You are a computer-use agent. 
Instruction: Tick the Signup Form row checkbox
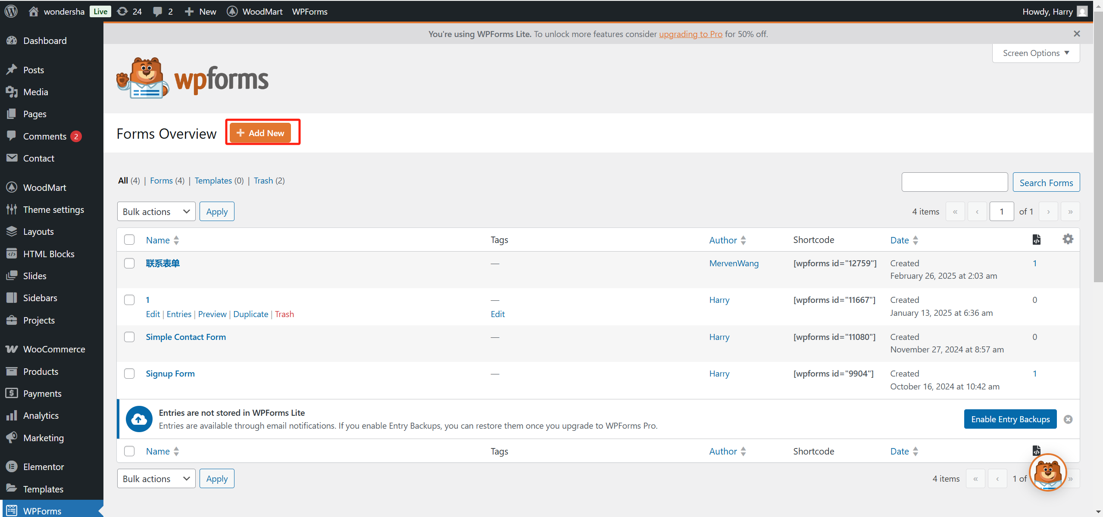129,374
